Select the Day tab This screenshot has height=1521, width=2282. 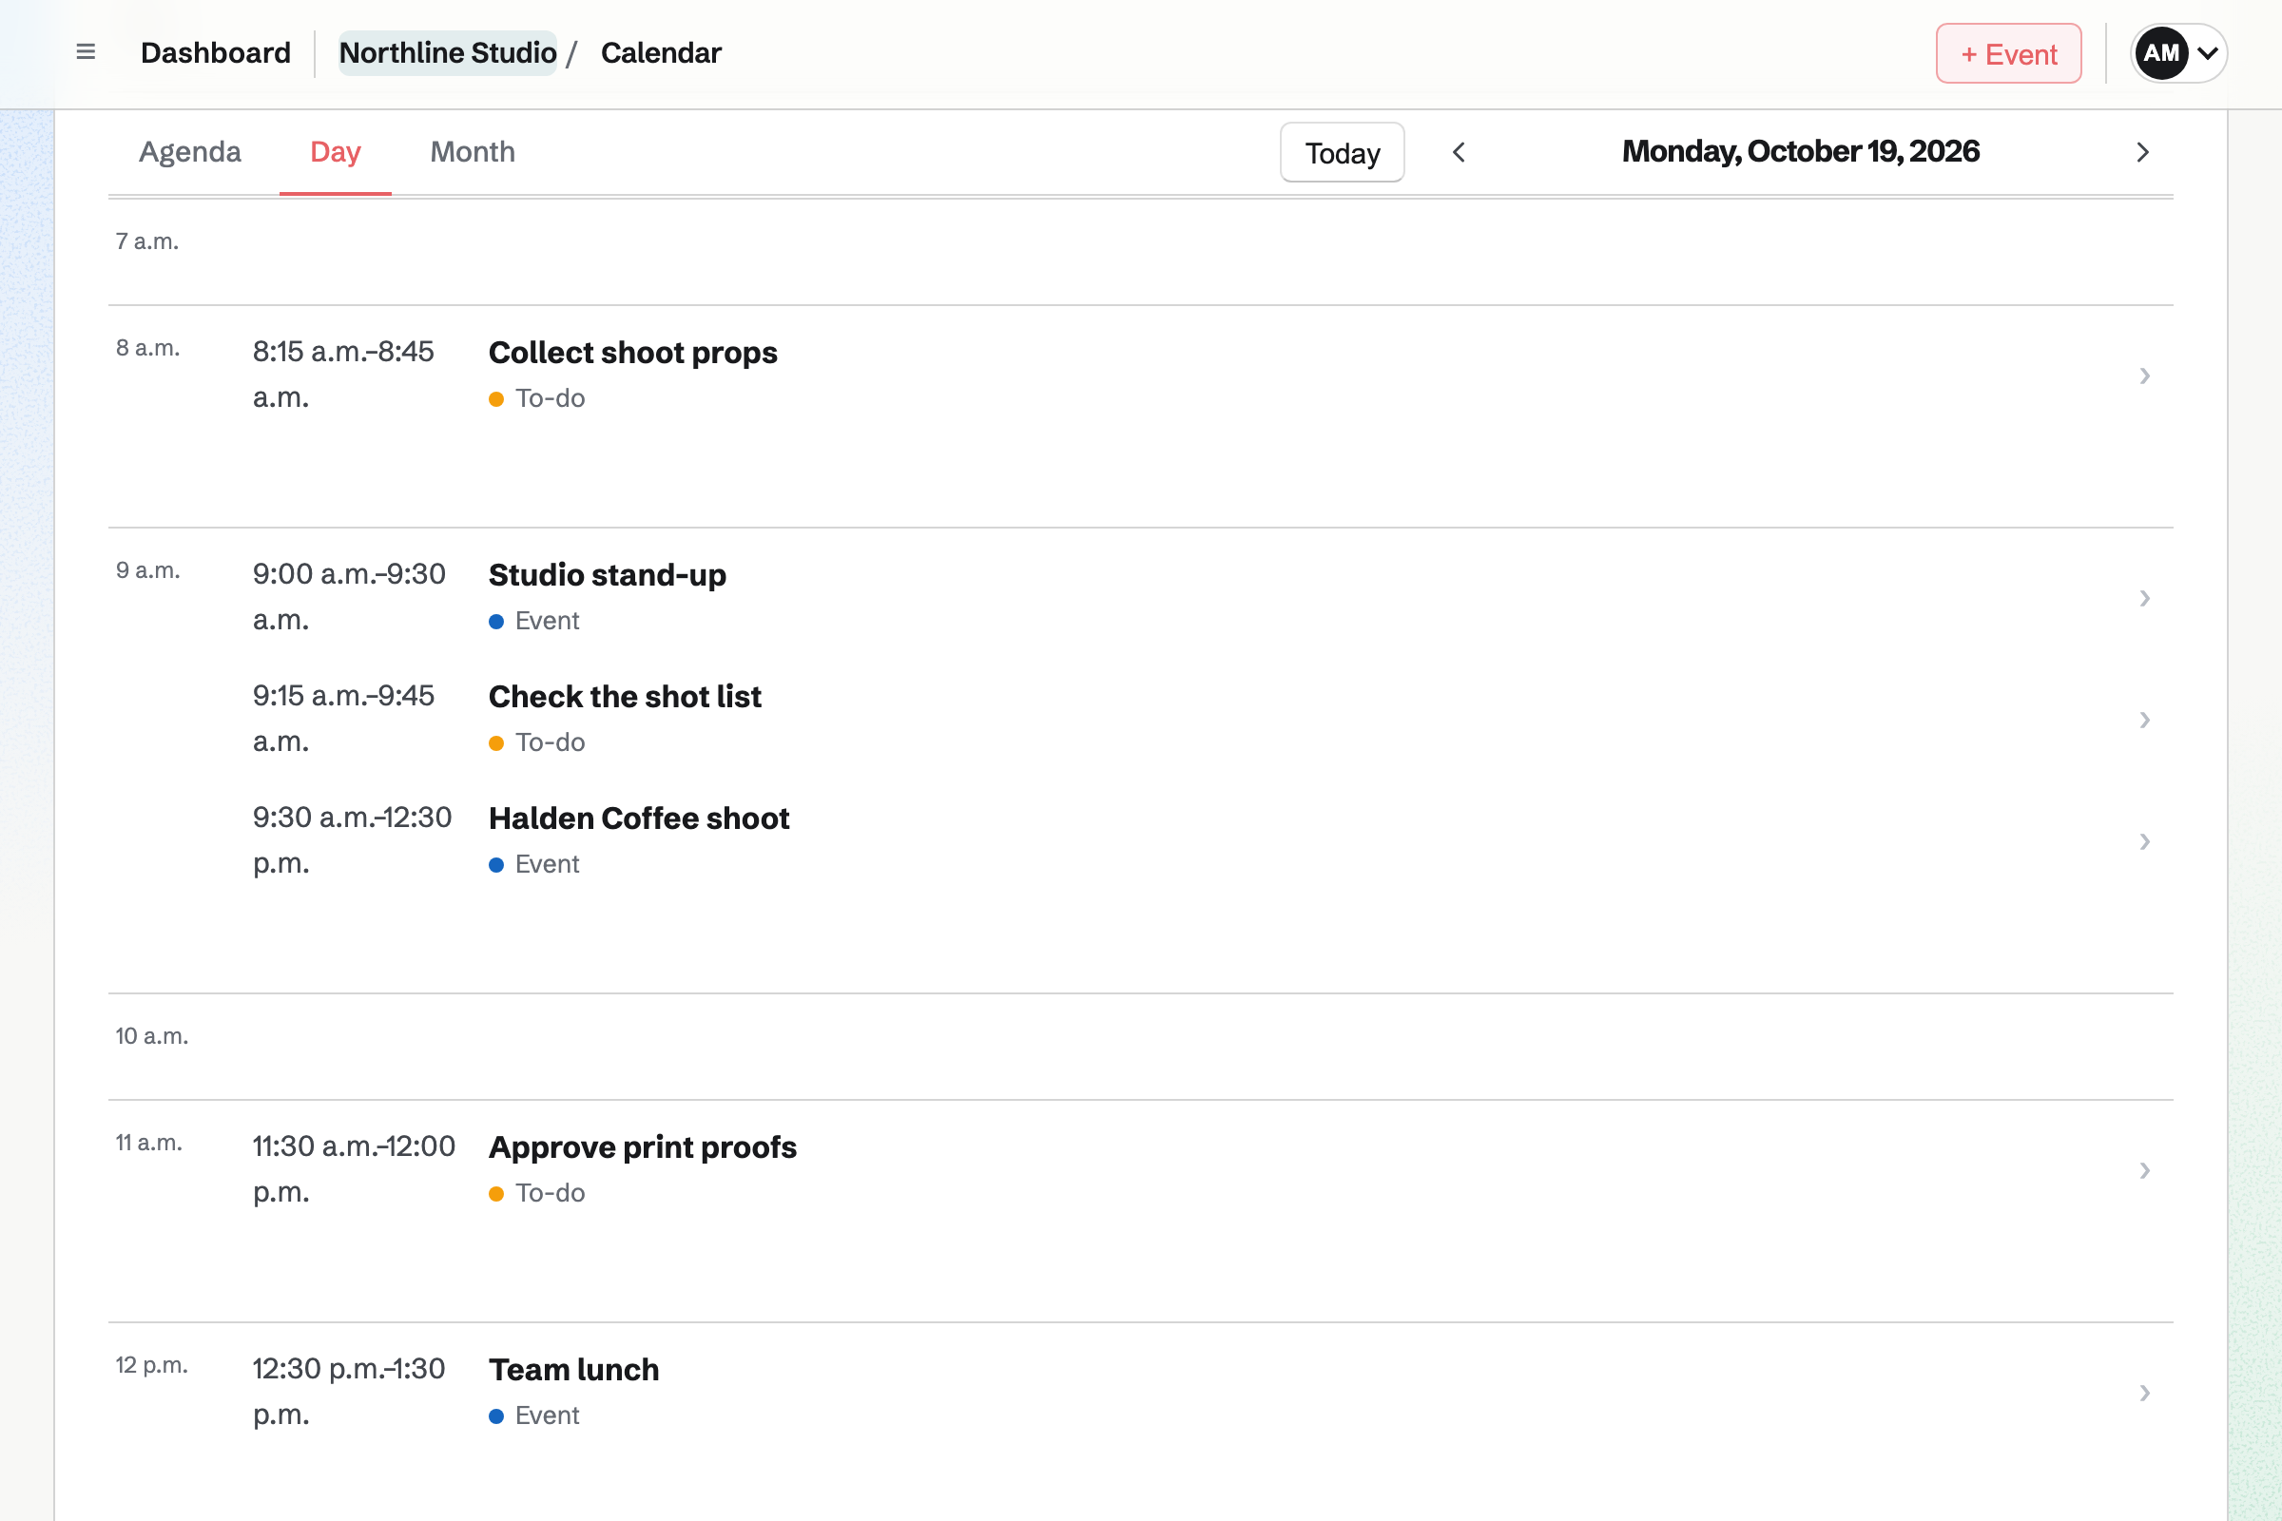(x=335, y=152)
